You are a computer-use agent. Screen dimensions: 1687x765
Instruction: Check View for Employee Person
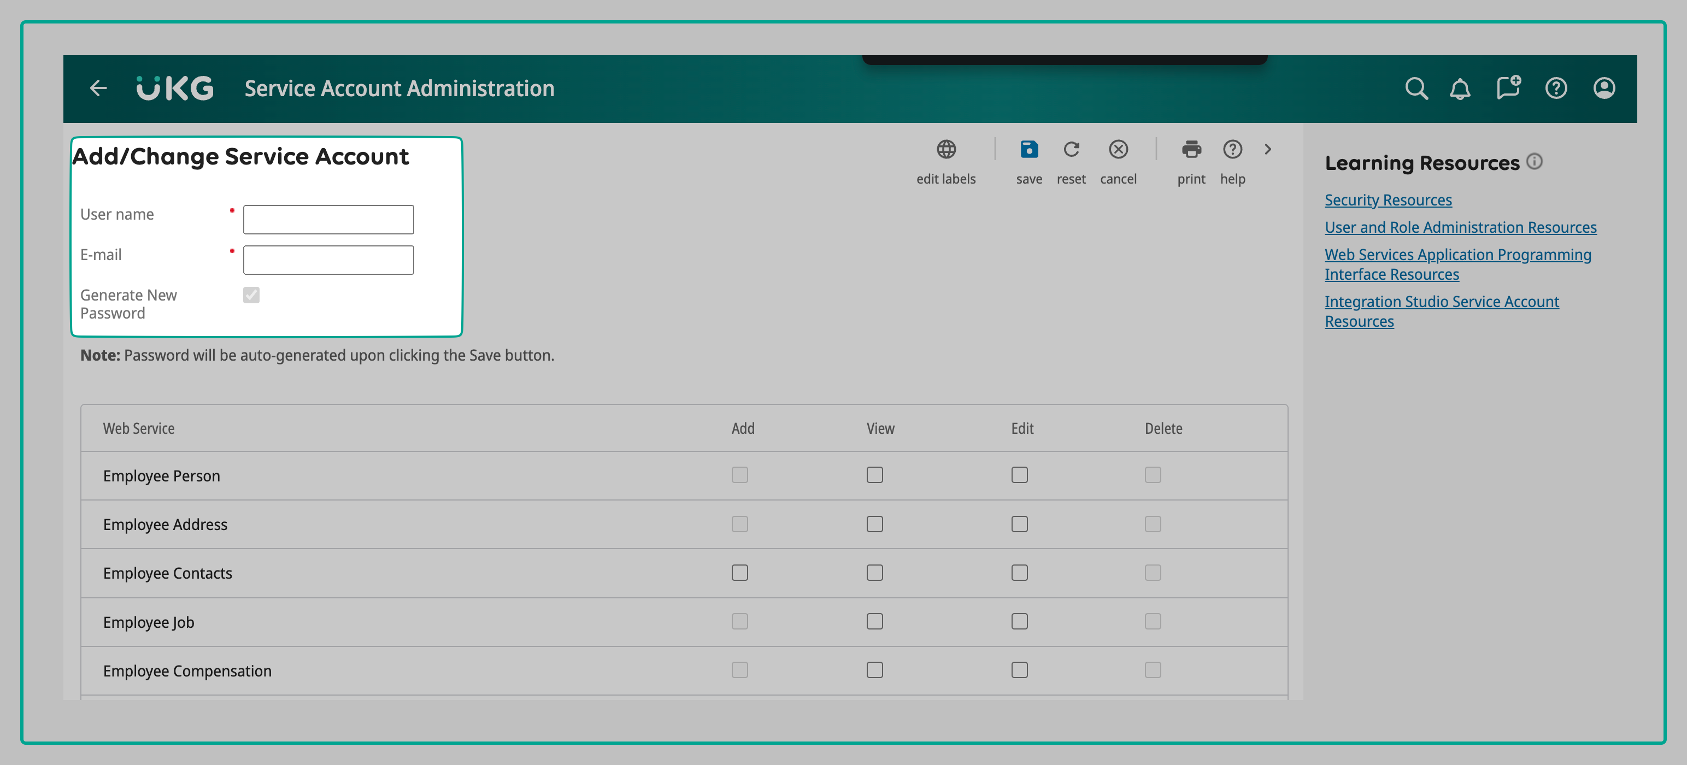tap(874, 475)
